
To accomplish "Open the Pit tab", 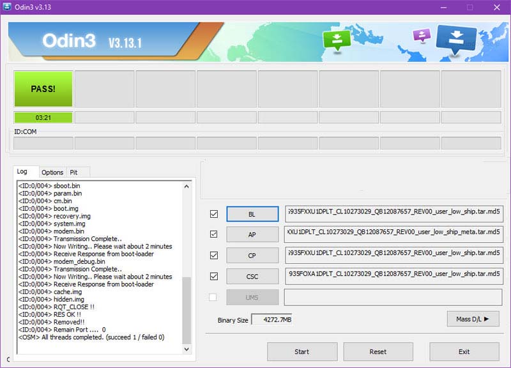I will coord(74,172).
